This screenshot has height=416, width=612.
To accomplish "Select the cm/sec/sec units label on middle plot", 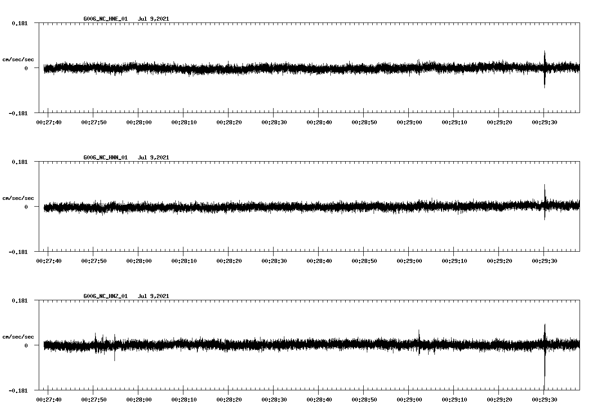I will click(18, 198).
